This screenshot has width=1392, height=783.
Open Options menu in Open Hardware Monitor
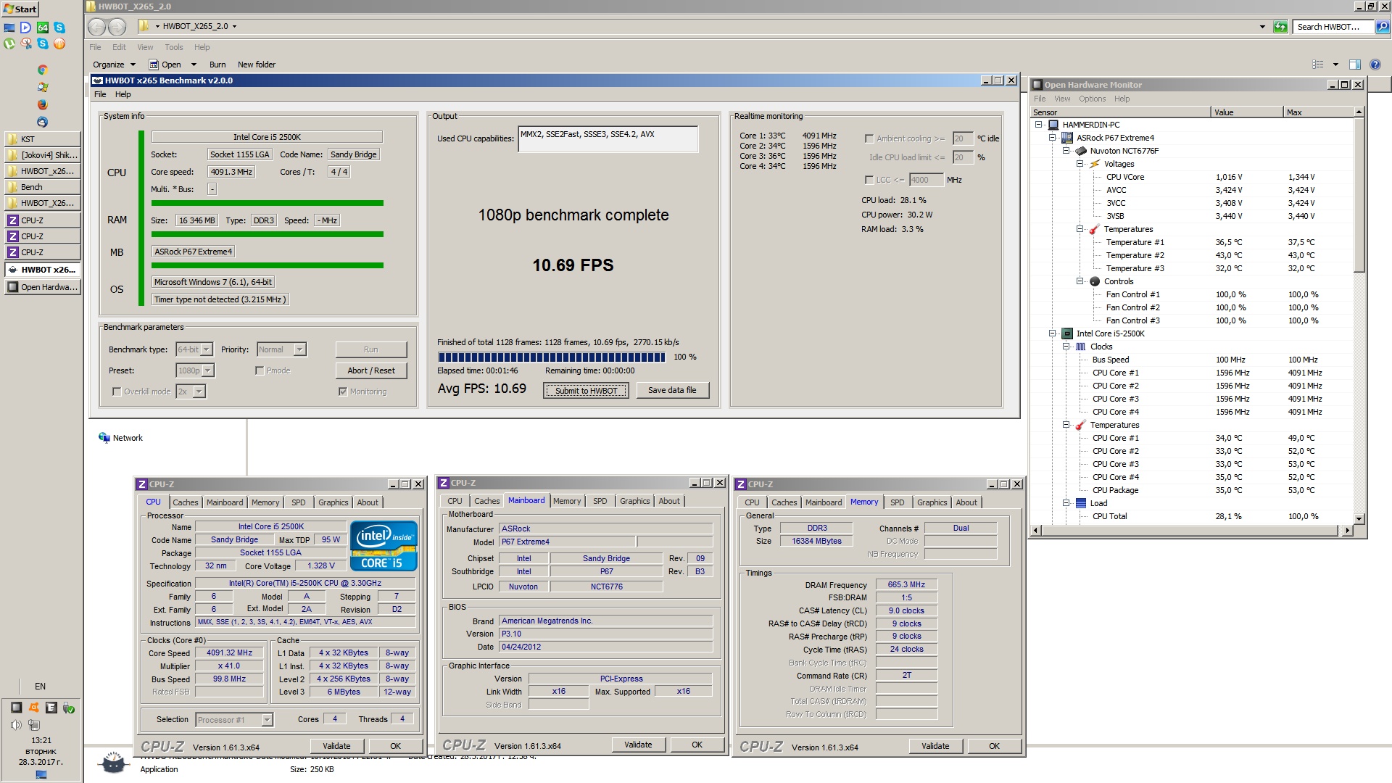tap(1092, 99)
